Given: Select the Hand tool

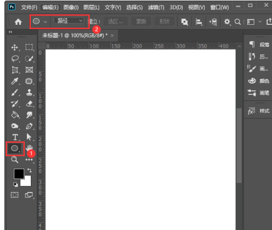Looking at the screenshot, I should [x=29, y=148].
